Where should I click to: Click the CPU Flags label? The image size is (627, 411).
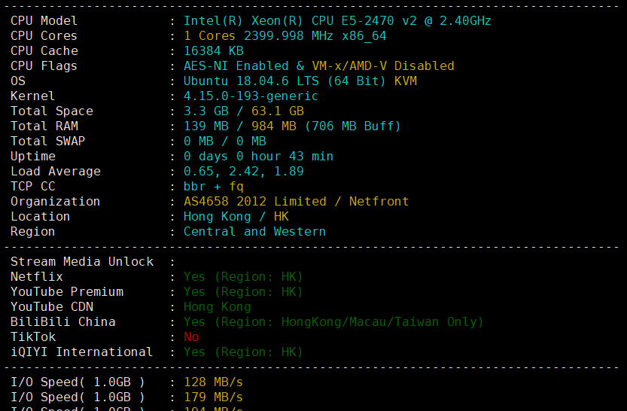pyautogui.click(x=44, y=66)
